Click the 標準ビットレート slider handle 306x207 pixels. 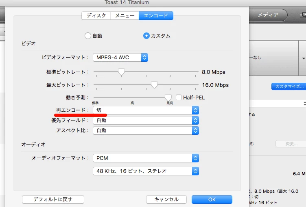click(121, 72)
